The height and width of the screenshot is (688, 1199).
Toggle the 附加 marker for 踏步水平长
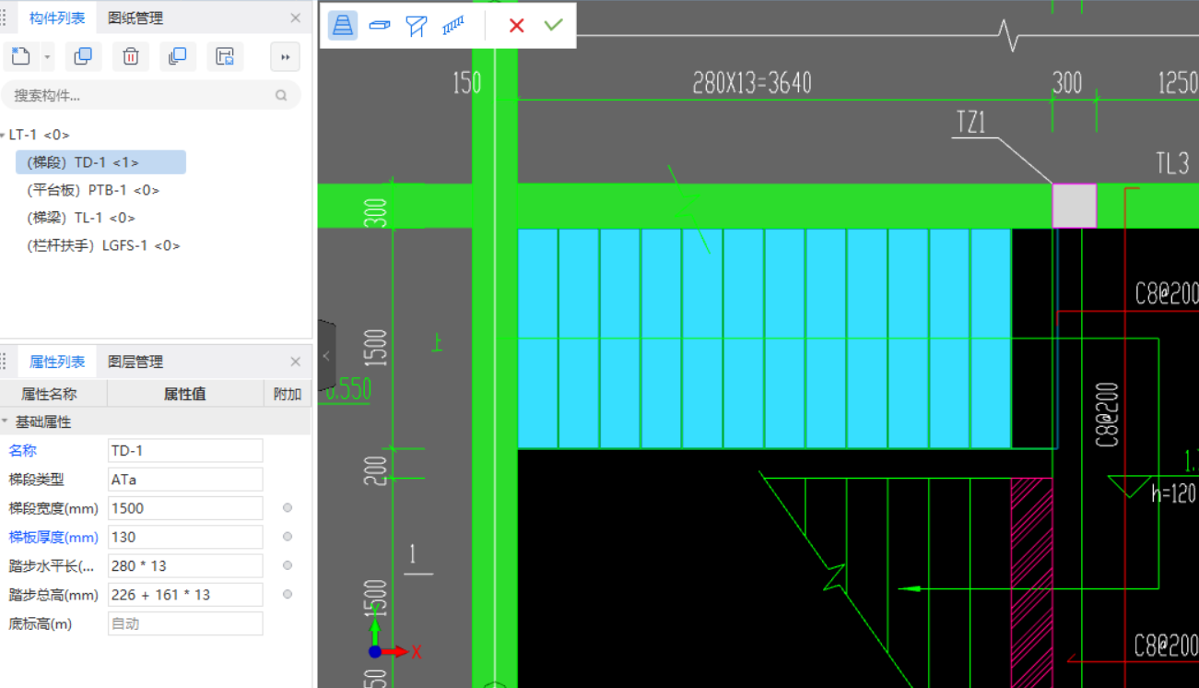[x=288, y=565]
